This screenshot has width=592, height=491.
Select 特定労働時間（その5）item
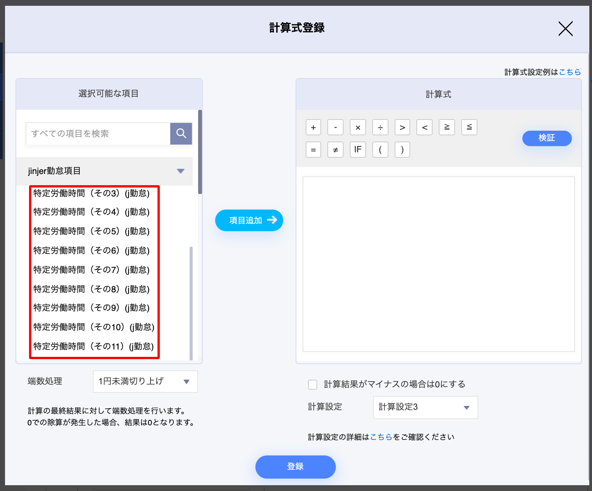[91, 231]
